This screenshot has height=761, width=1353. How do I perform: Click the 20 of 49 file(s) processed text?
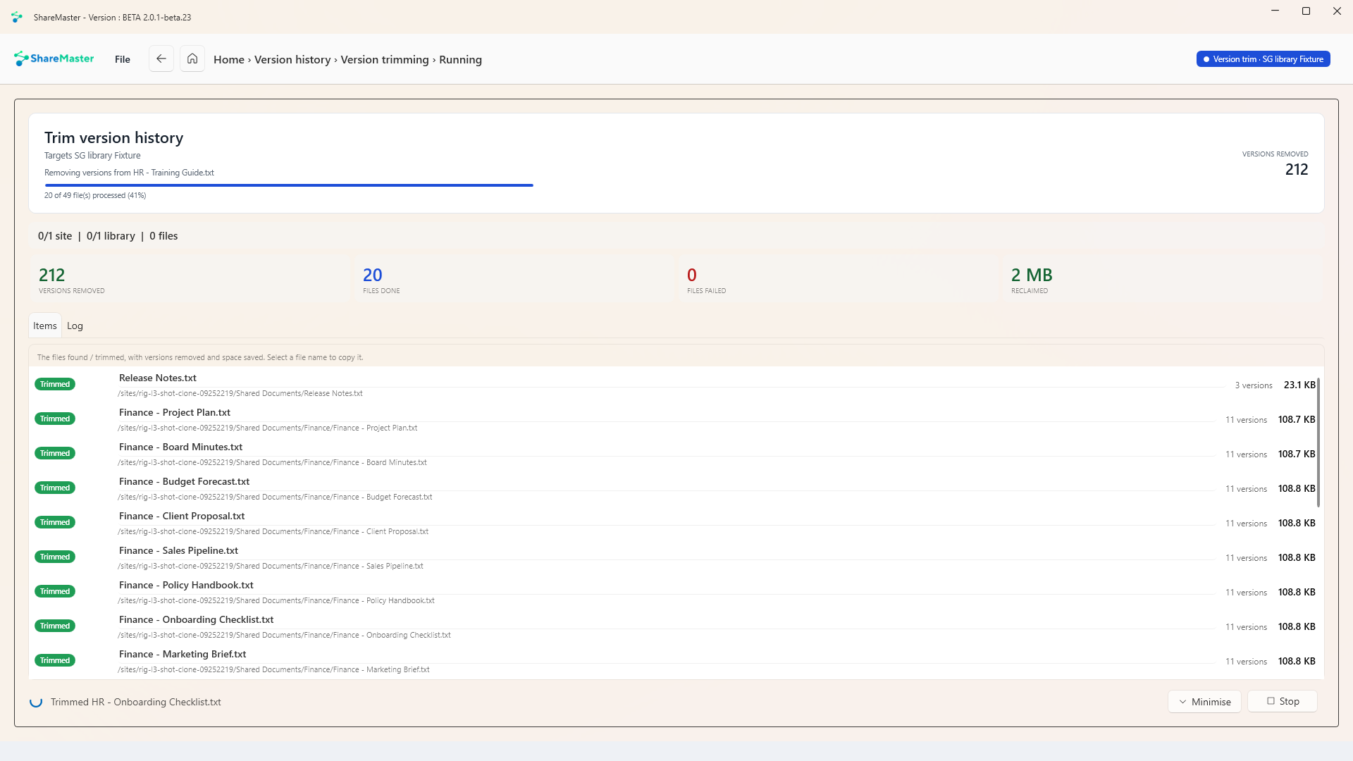pos(95,195)
